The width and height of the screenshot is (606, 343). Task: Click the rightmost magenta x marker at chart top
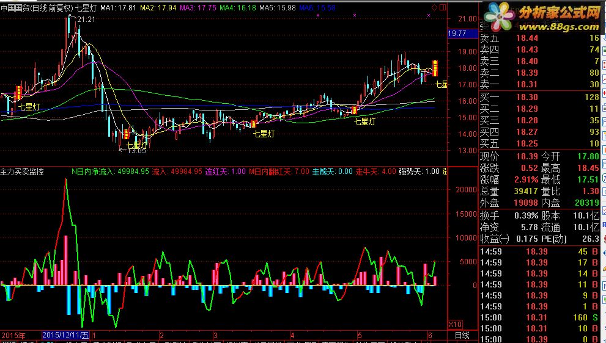429,15
